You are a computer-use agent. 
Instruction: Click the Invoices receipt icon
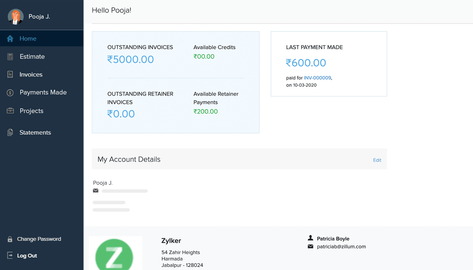[x=10, y=74]
